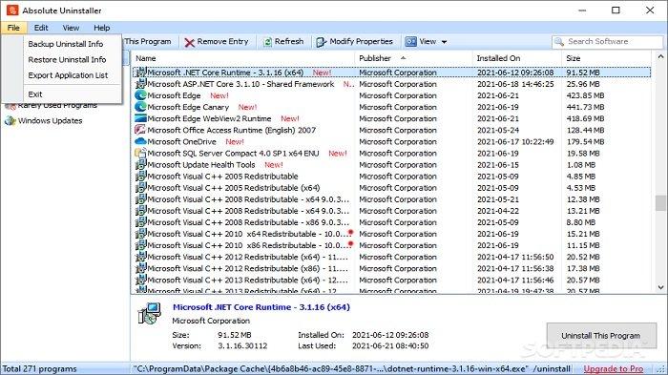Select Visual C++ 2010 x64 Redistributable row

click(x=391, y=234)
